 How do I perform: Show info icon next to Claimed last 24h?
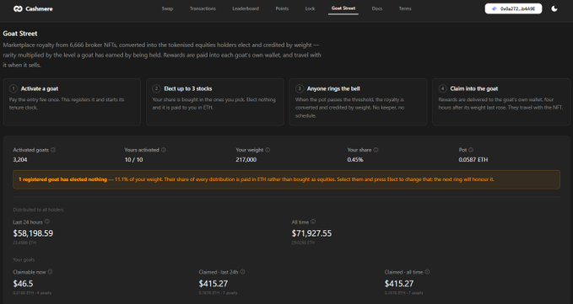pos(243,272)
